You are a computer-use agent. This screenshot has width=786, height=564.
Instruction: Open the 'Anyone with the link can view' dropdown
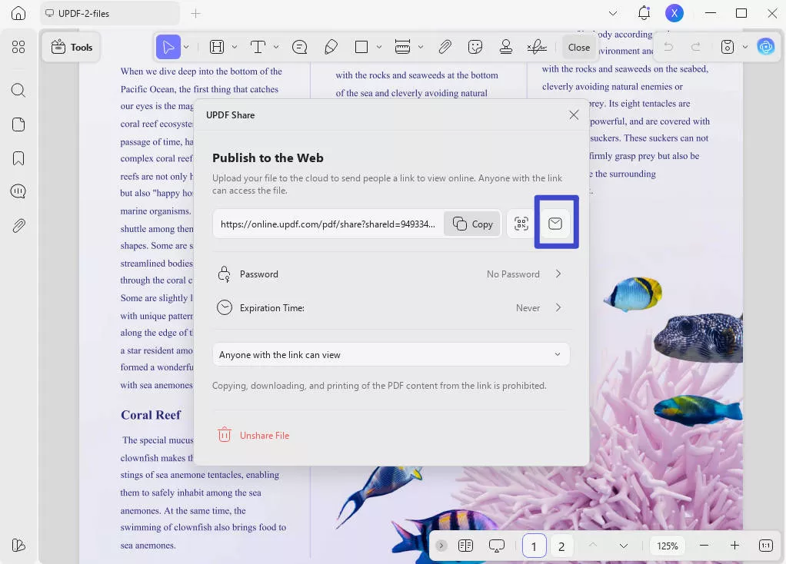point(391,354)
